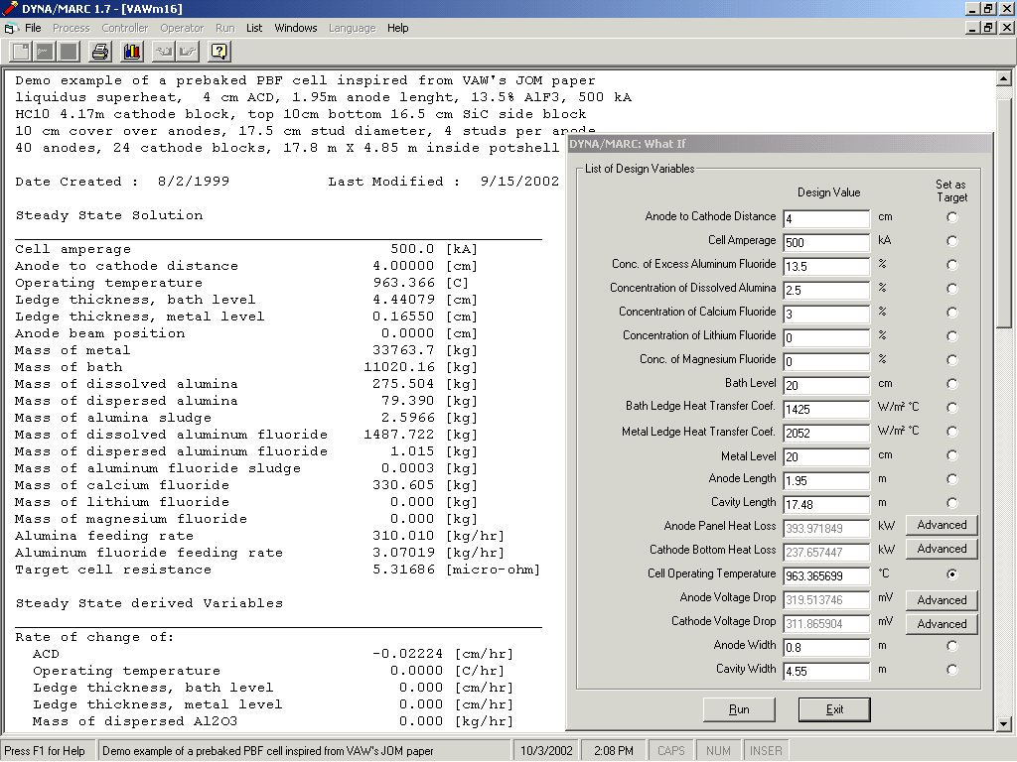This screenshot has height=762, width=1017.
Task: Click the new document toolbar icon
Action: (x=20, y=51)
